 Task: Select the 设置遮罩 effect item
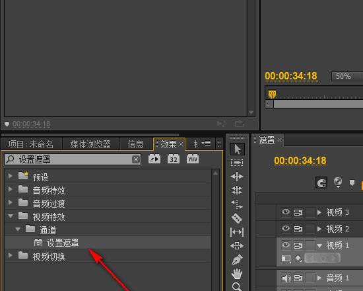pos(108,243)
